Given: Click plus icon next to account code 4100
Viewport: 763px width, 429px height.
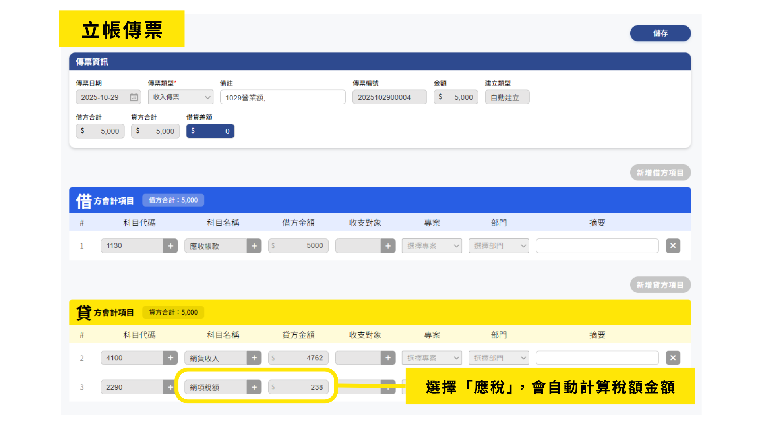Looking at the screenshot, I should (170, 358).
